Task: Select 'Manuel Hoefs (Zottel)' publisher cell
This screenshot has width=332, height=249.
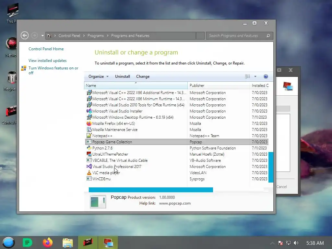Action: [x=207, y=154]
